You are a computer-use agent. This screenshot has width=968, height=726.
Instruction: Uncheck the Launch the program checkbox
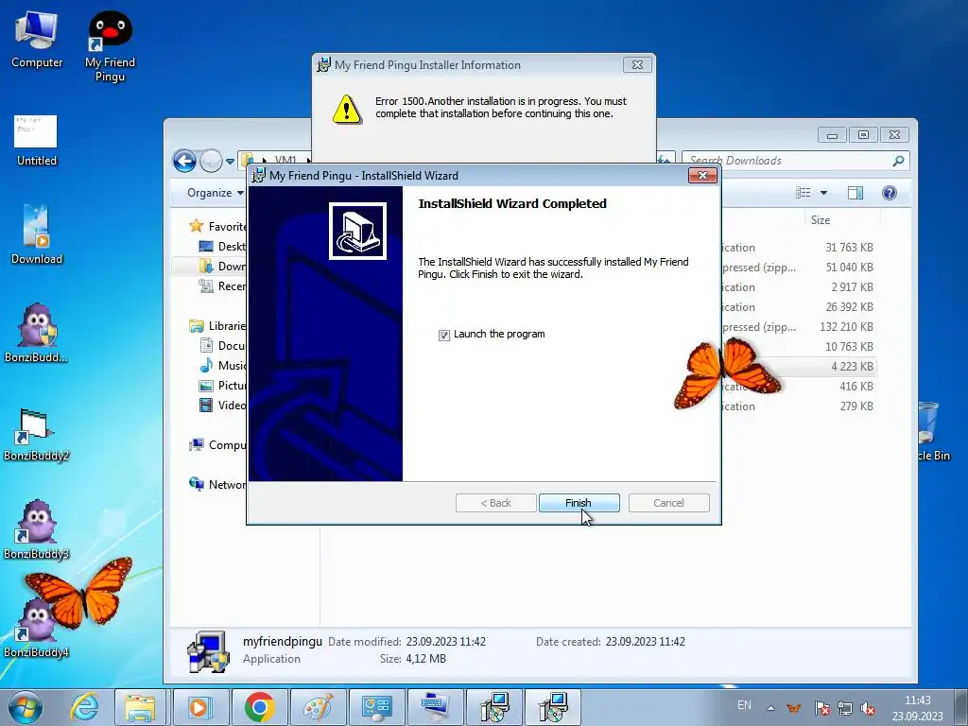[x=444, y=335]
